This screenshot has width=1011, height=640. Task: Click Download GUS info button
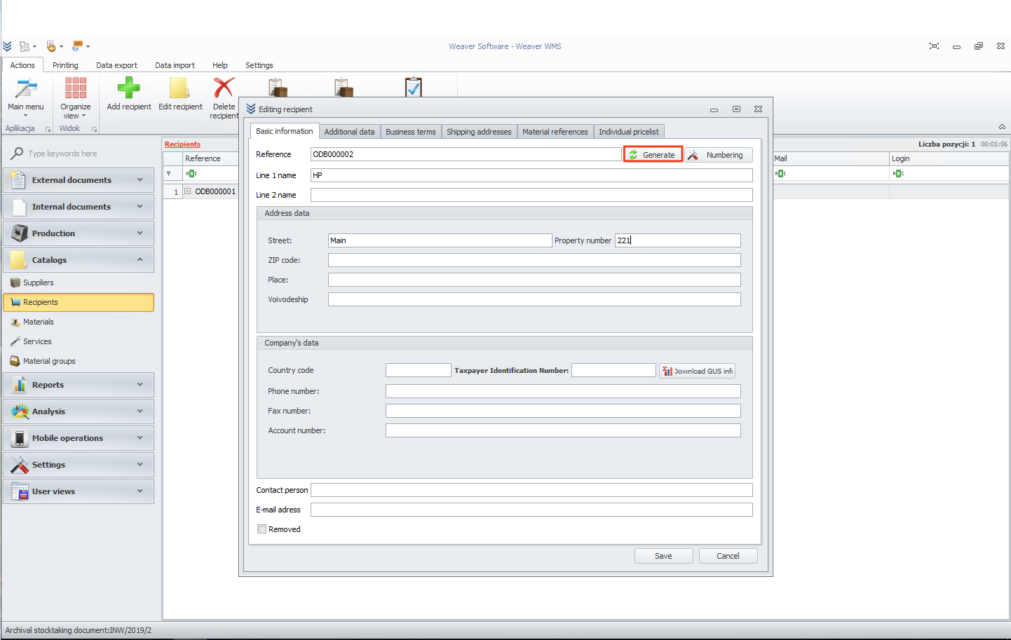coord(697,371)
